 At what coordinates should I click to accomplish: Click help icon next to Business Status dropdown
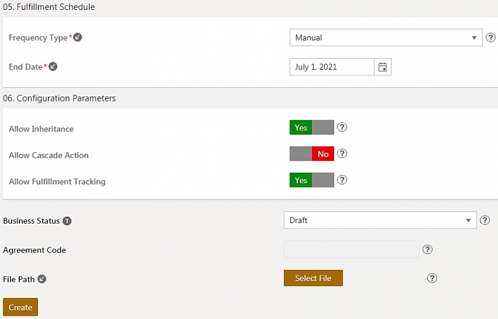tap(486, 220)
